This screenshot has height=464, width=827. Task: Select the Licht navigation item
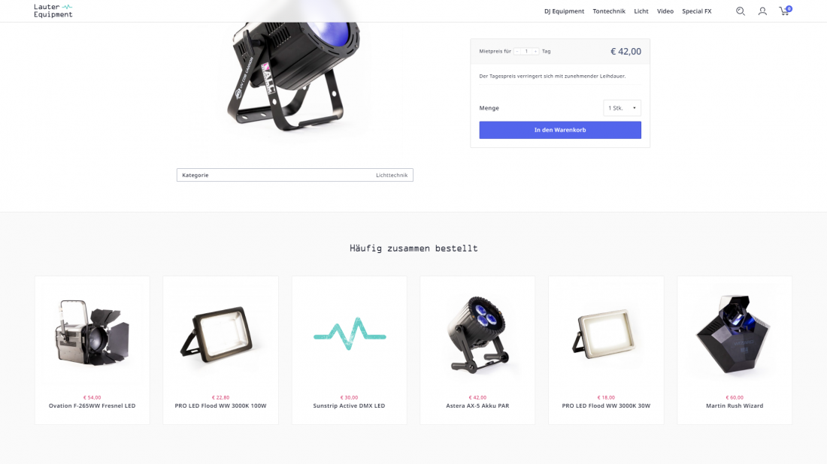tap(641, 11)
